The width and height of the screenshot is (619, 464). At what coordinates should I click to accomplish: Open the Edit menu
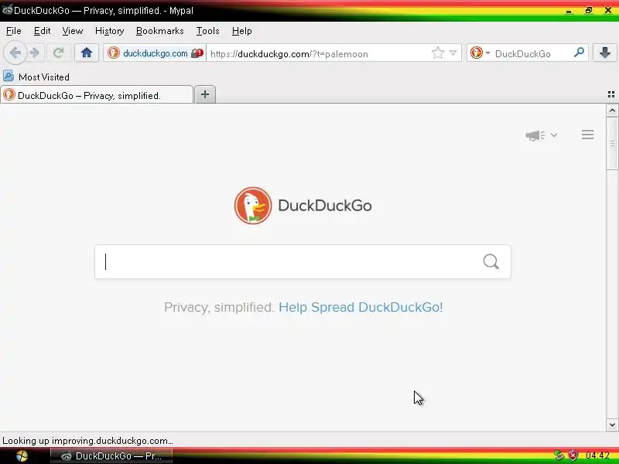click(42, 31)
